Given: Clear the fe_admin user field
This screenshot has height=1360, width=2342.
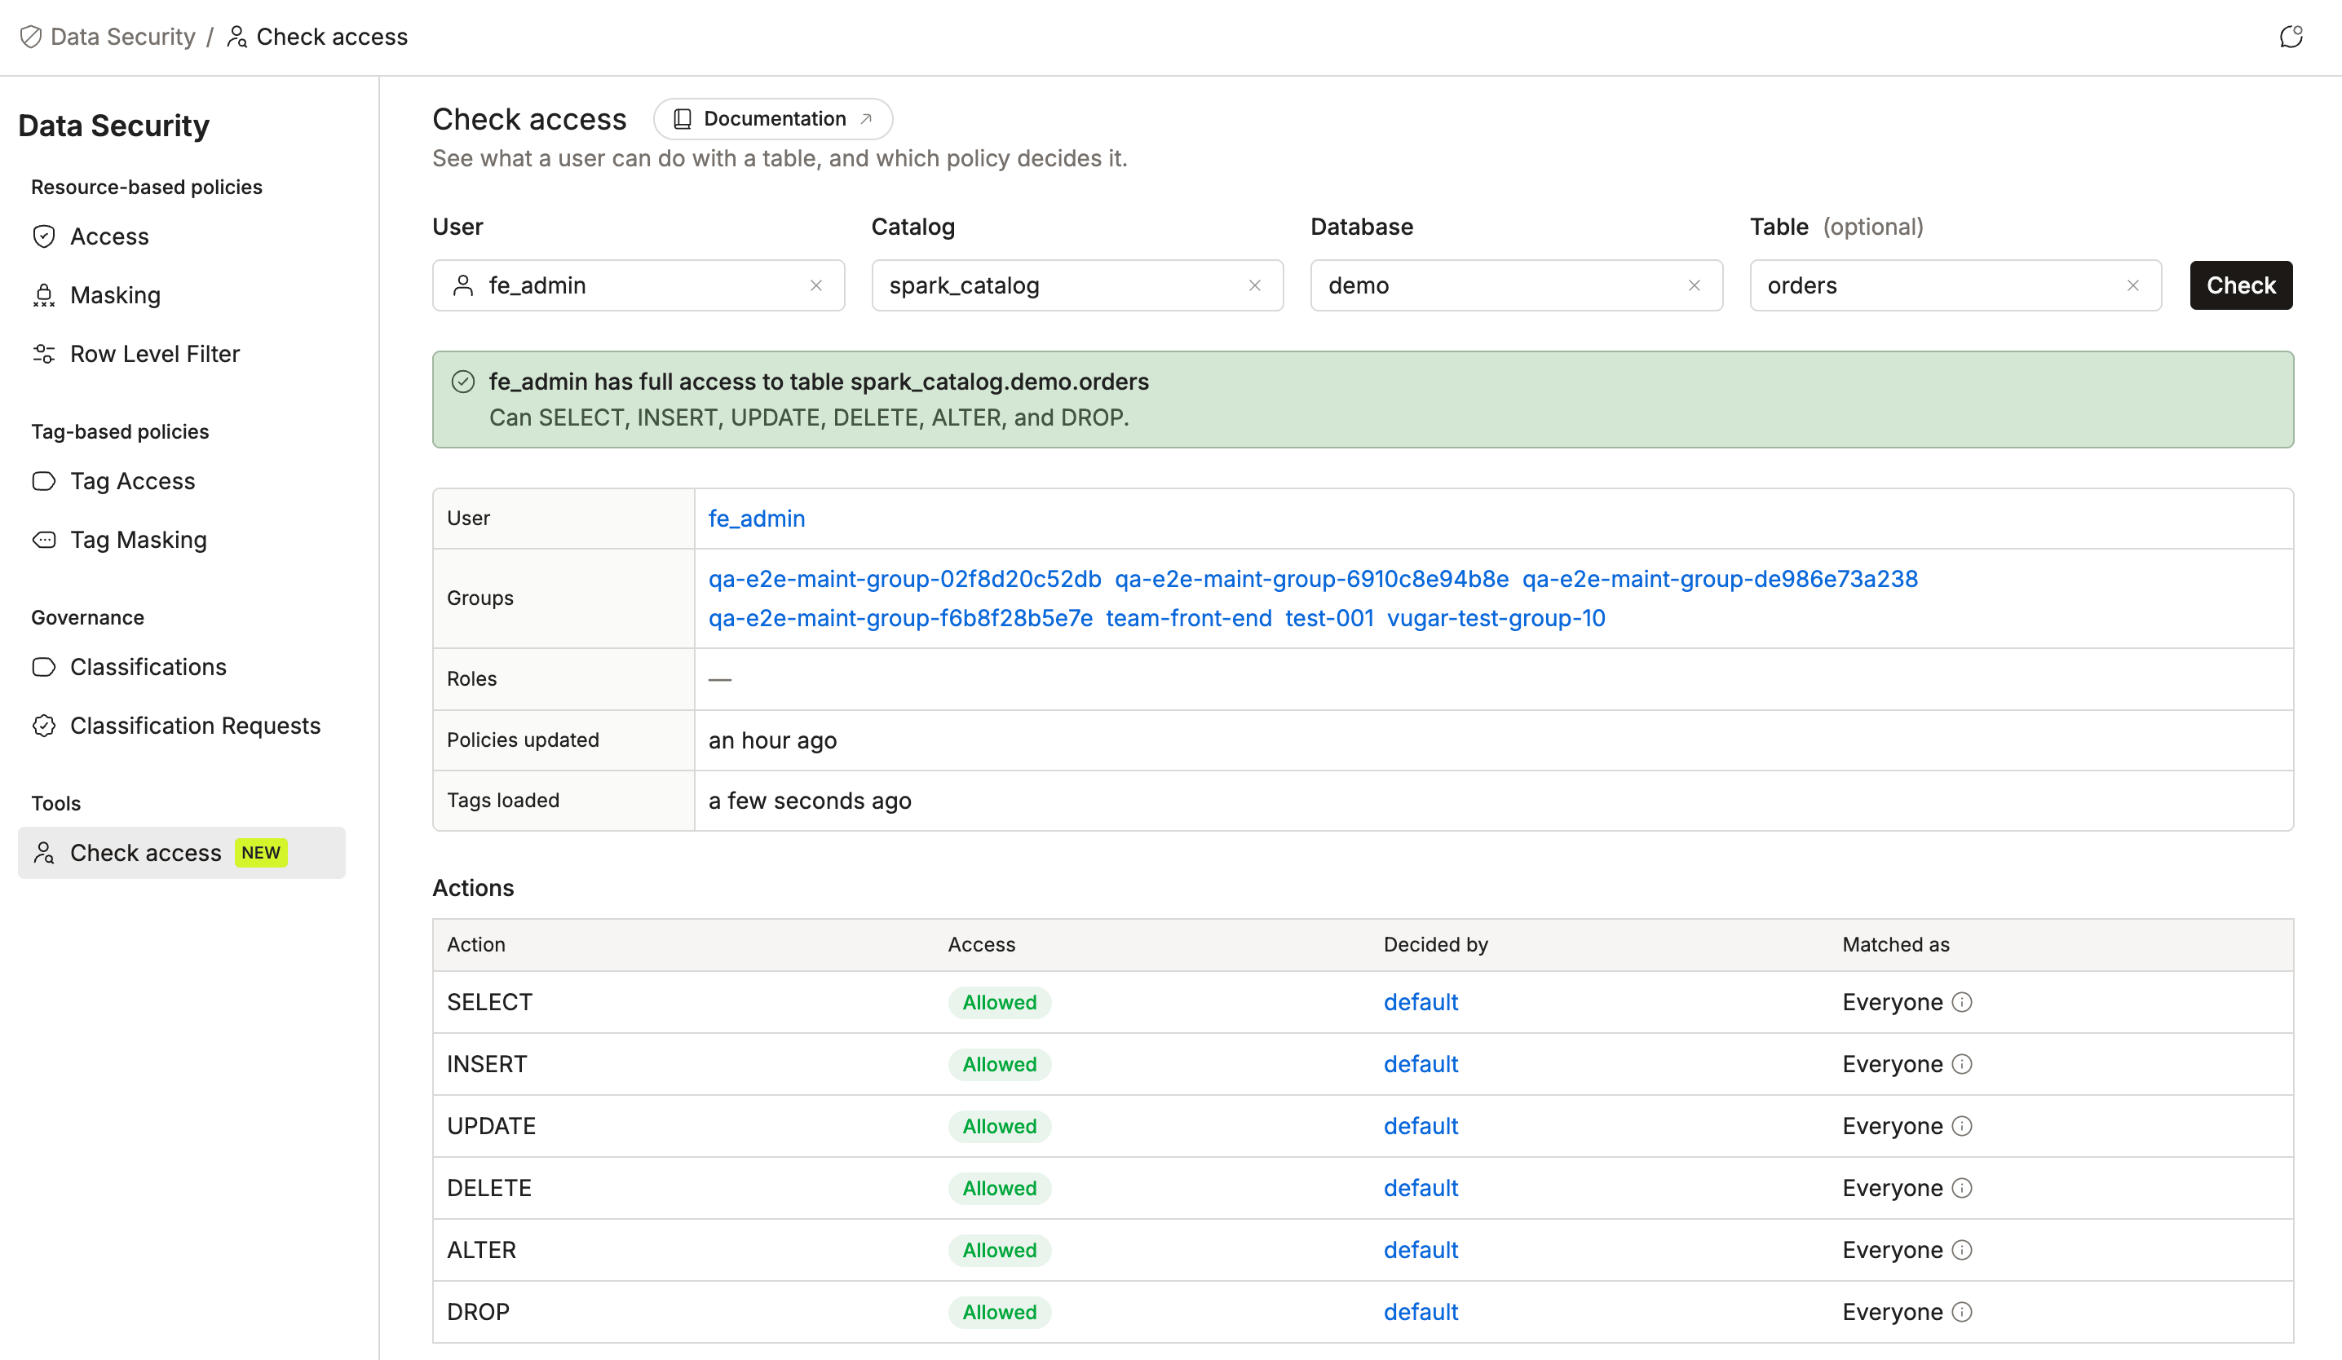Looking at the screenshot, I should [816, 285].
